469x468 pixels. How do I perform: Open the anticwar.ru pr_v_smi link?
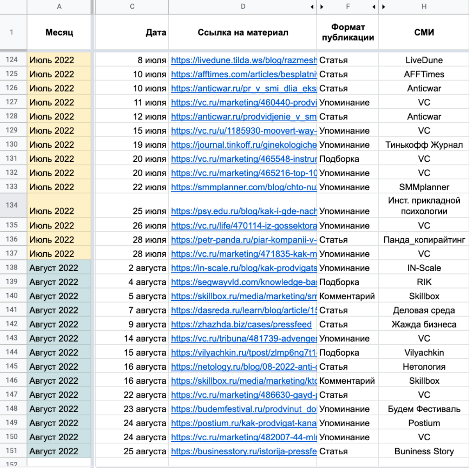coord(244,89)
